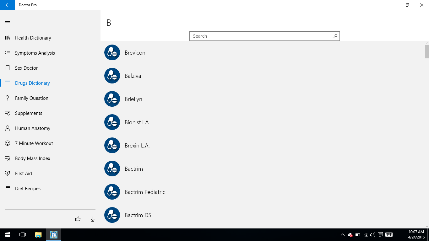Toggle the hamburger navigation menu
Screen dimensions: 429x241
(x=8, y=23)
